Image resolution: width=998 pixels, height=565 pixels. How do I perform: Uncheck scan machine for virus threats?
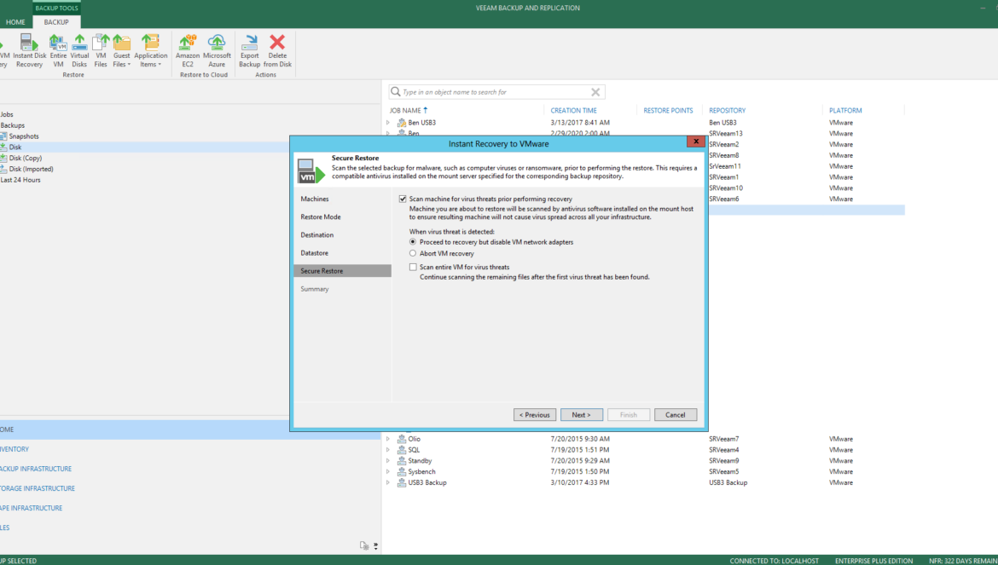(x=403, y=199)
